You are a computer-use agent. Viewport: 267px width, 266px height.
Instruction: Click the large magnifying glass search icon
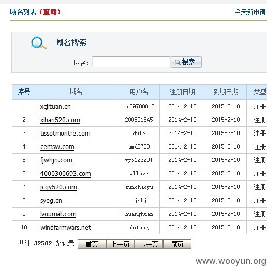(x=39, y=42)
